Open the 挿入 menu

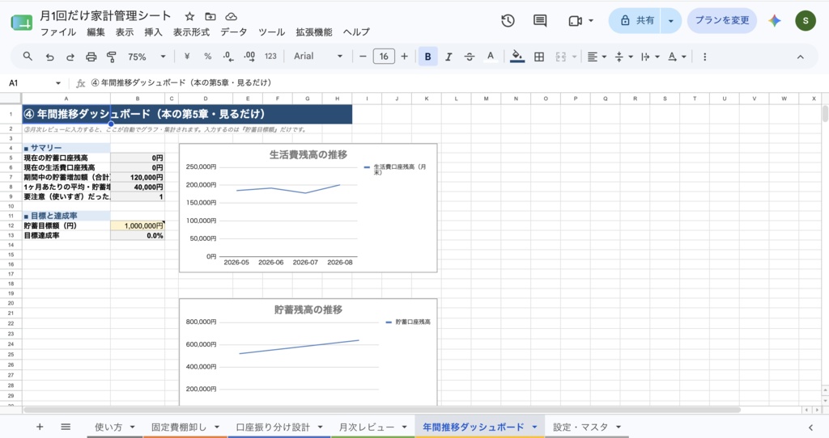(153, 32)
